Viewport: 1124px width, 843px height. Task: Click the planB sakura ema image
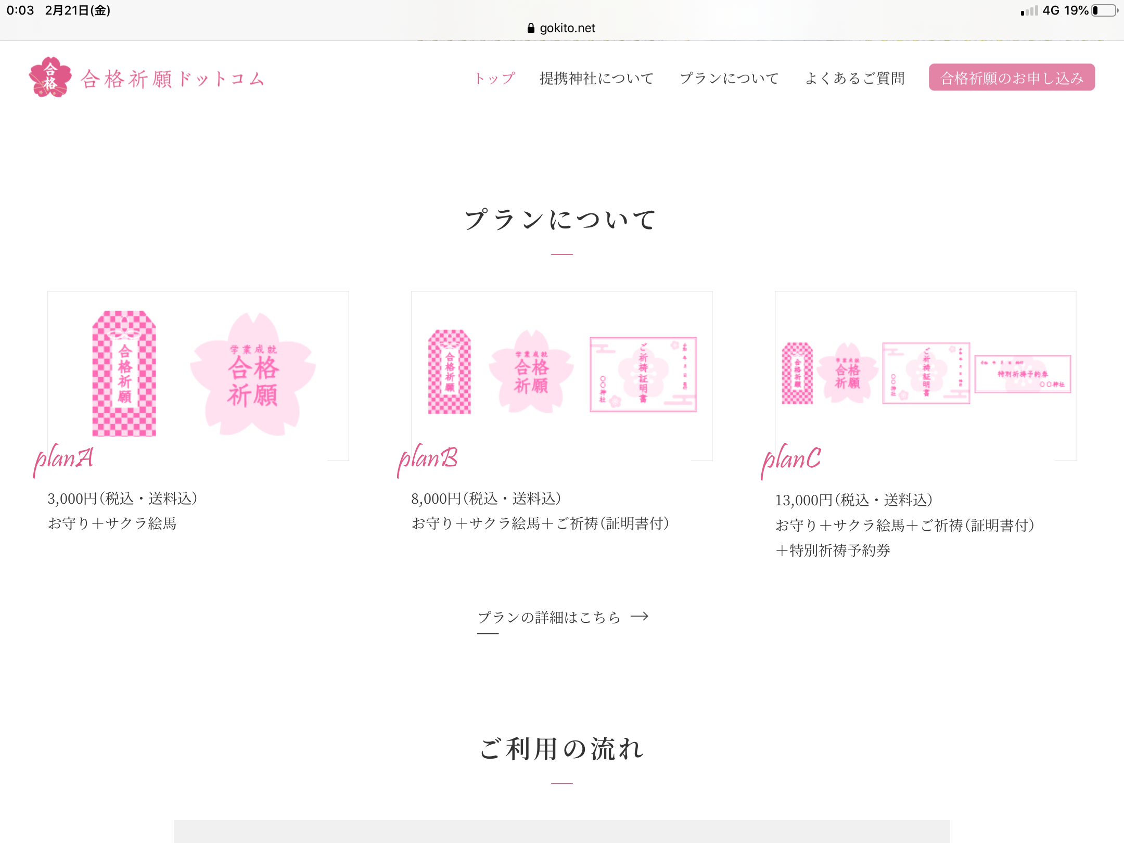[x=531, y=372]
